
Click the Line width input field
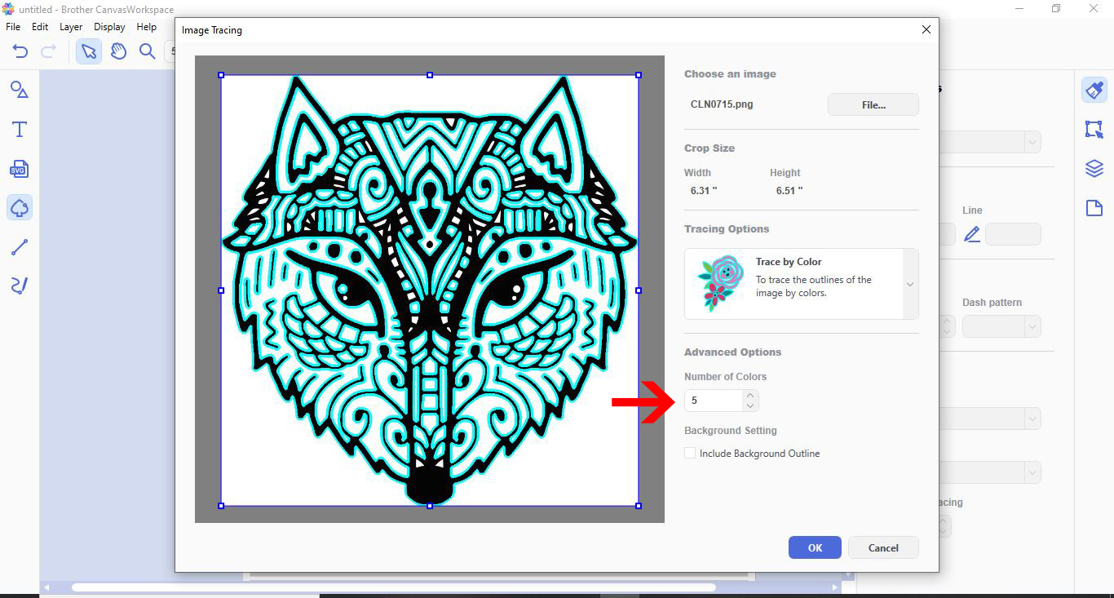point(1013,235)
